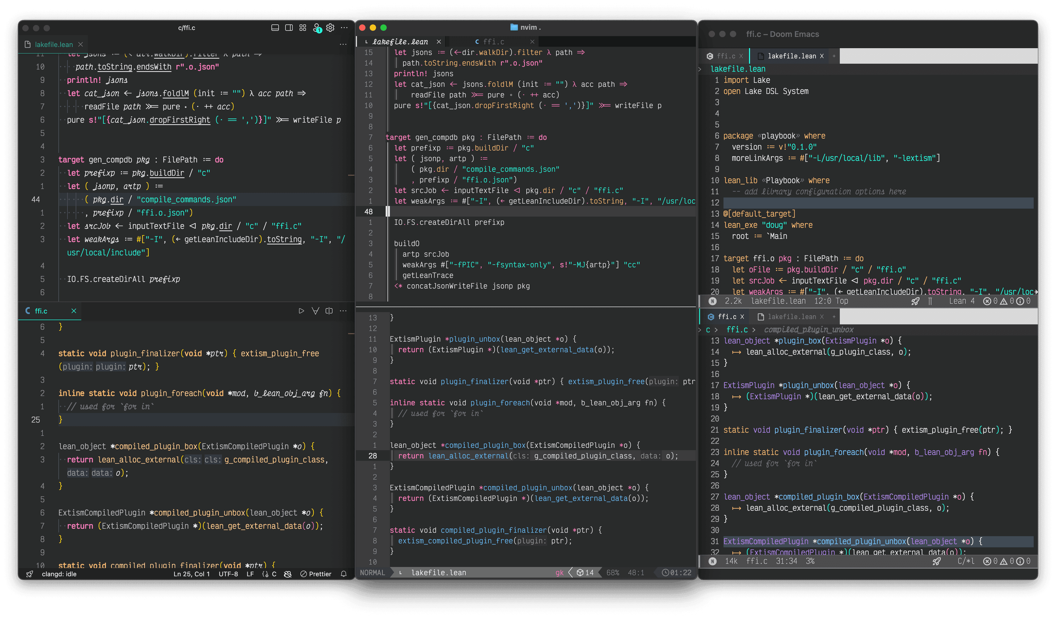The image size is (1056, 619).
Task: Click 'Lean 4' major mode in Emacs modeline
Action: (962, 301)
